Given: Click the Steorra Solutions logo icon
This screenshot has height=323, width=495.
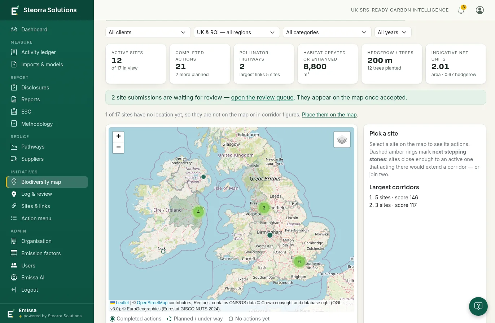Looking at the screenshot, I should coord(15,10).
